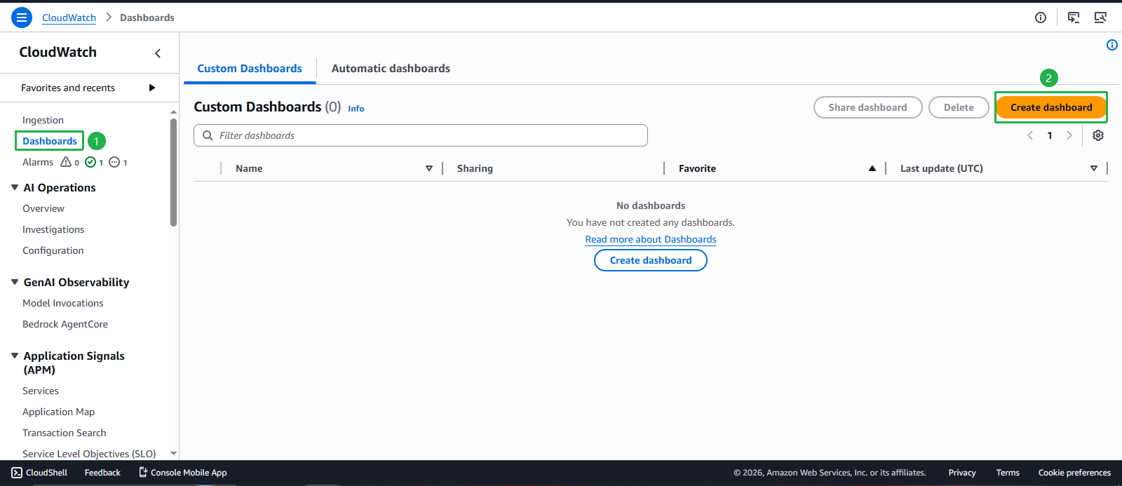Open Investigations in the sidebar

click(x=53, y=229)
